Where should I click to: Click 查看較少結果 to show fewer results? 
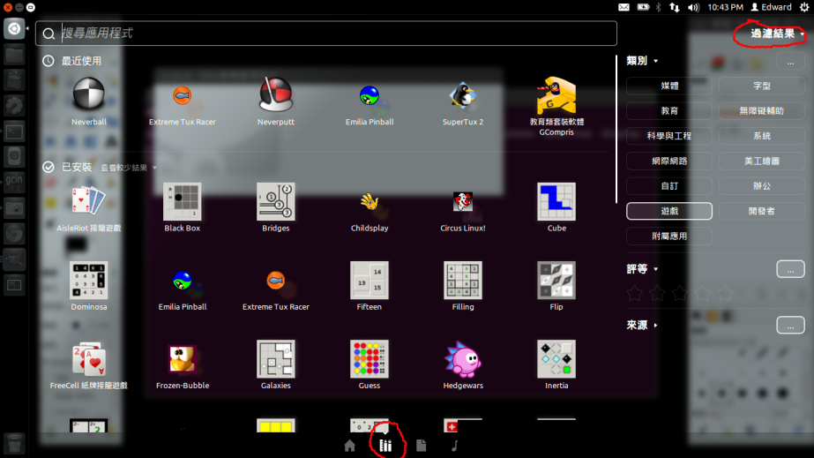click(x=128, y=168)
